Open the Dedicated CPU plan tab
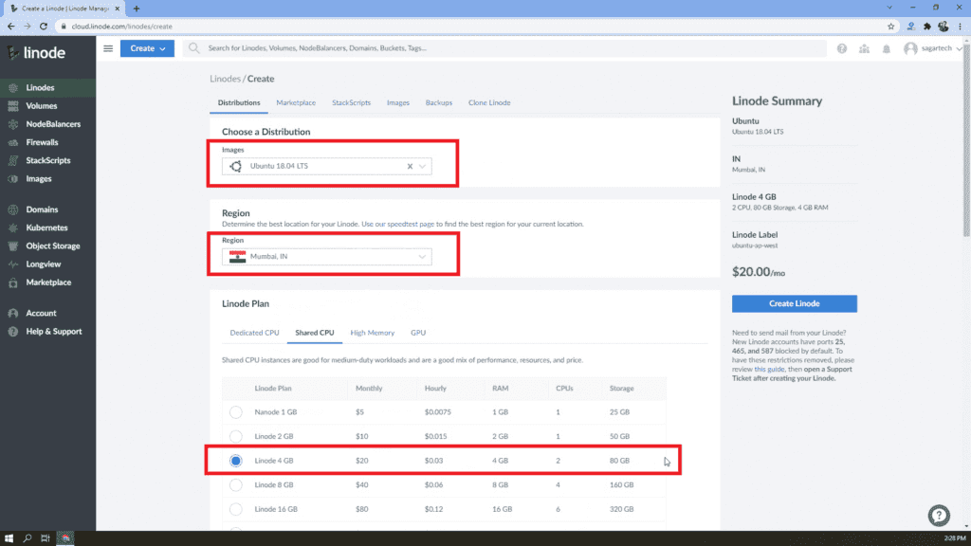Screen dimensions: 971x546 (x=254, y=333)
